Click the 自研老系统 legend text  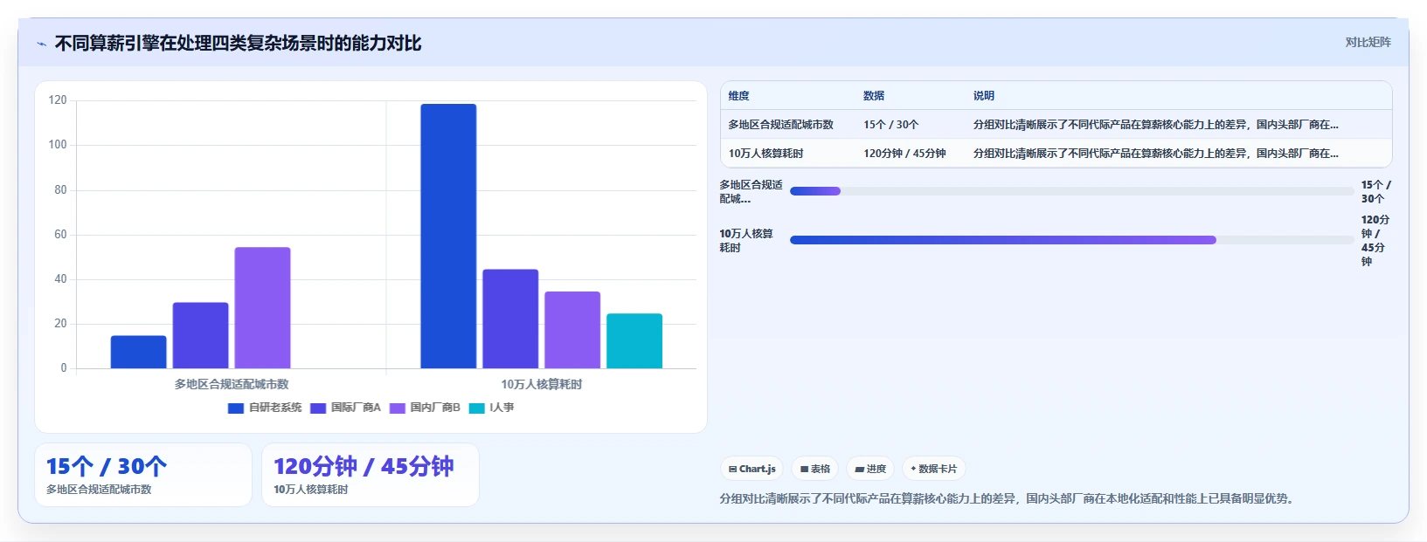point(275,408)
